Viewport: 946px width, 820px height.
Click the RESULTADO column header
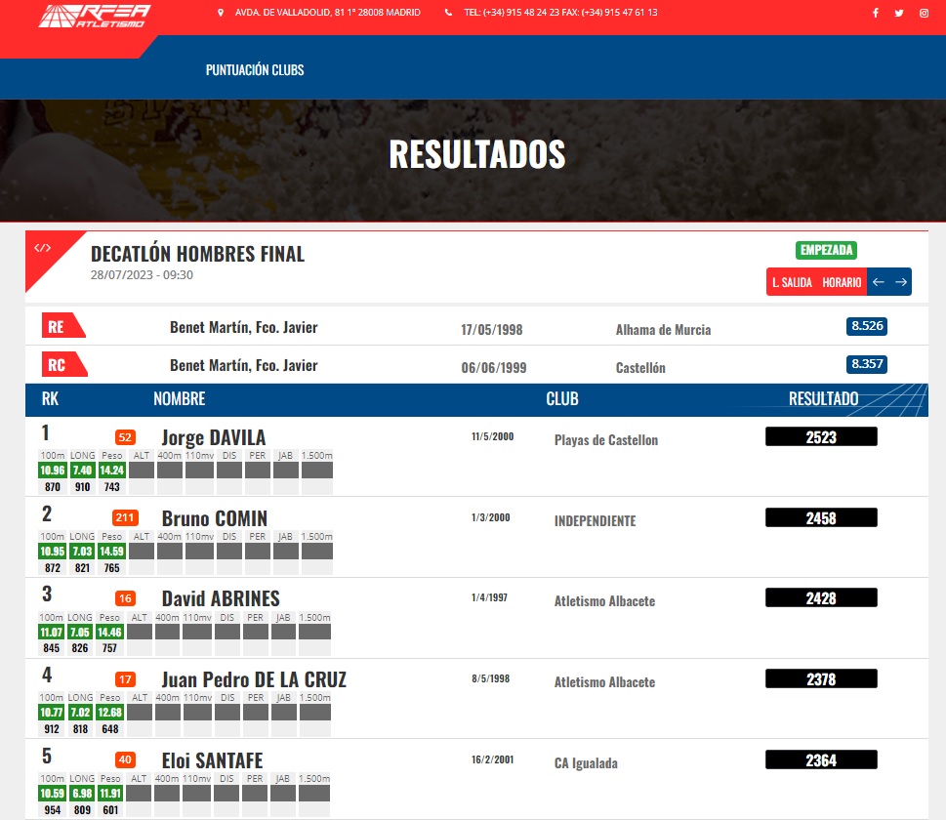pos(824,399)
